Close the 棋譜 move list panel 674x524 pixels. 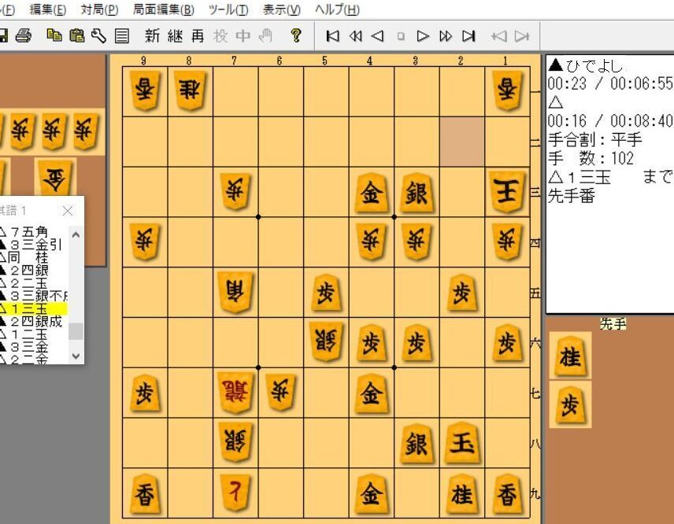pyautogui.click(x=67, y=211)
